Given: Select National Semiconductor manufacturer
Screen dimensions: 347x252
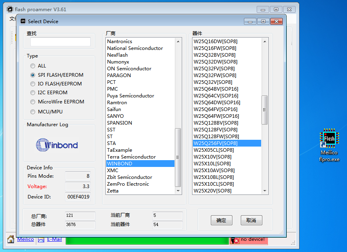Looking at the screenshot, I should coord(140,48).
